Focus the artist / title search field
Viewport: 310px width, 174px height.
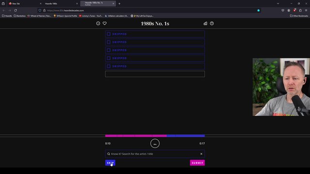155,154
